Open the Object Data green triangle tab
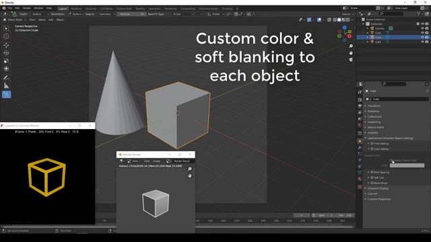The image size is (431, 242). tap(360, 172)
